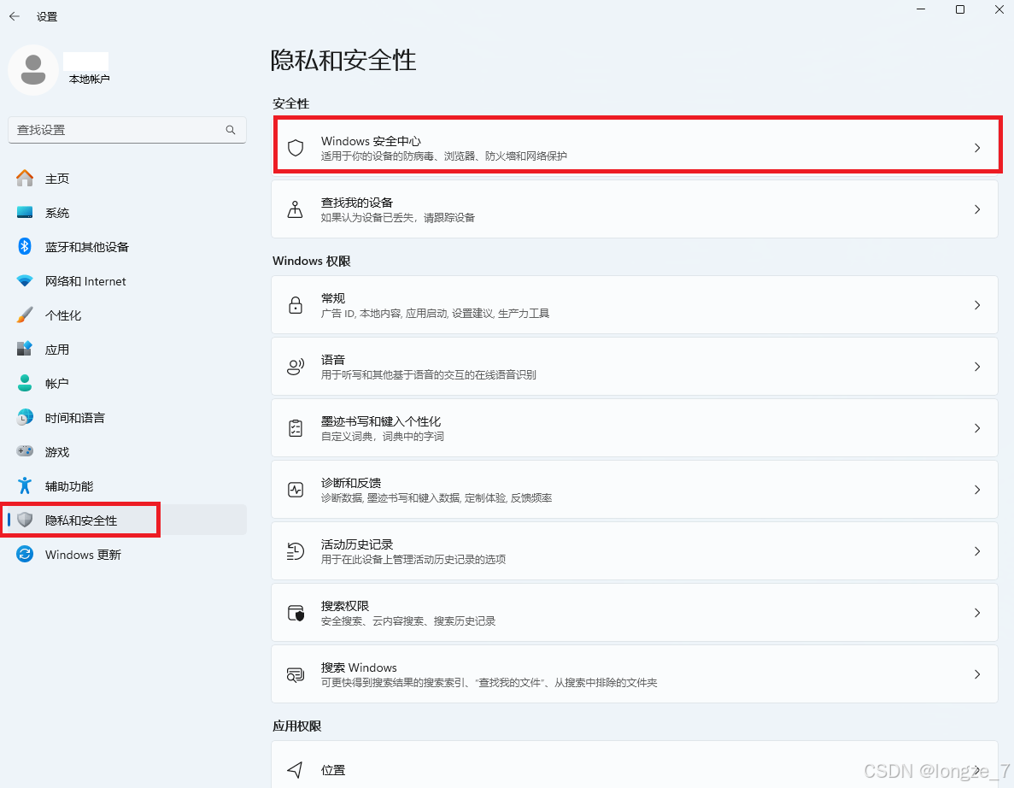Select 应用 text in sidebar

click(x=57, y=350)
